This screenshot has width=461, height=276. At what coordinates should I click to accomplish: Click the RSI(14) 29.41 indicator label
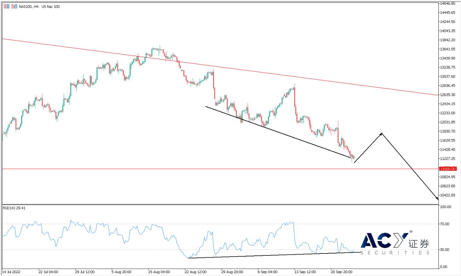(x=14, y=208)
